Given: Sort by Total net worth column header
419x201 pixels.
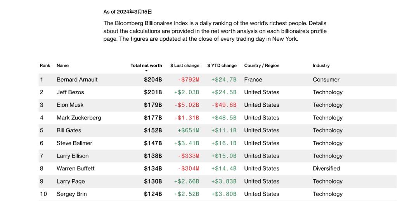Looking at the screenshot, I should coord(146,66).
